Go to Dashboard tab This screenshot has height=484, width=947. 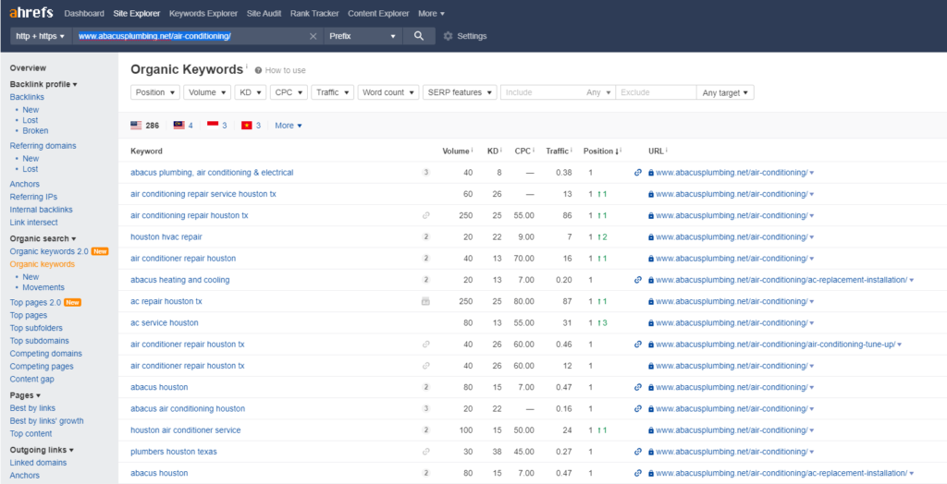tap(84, 13)
